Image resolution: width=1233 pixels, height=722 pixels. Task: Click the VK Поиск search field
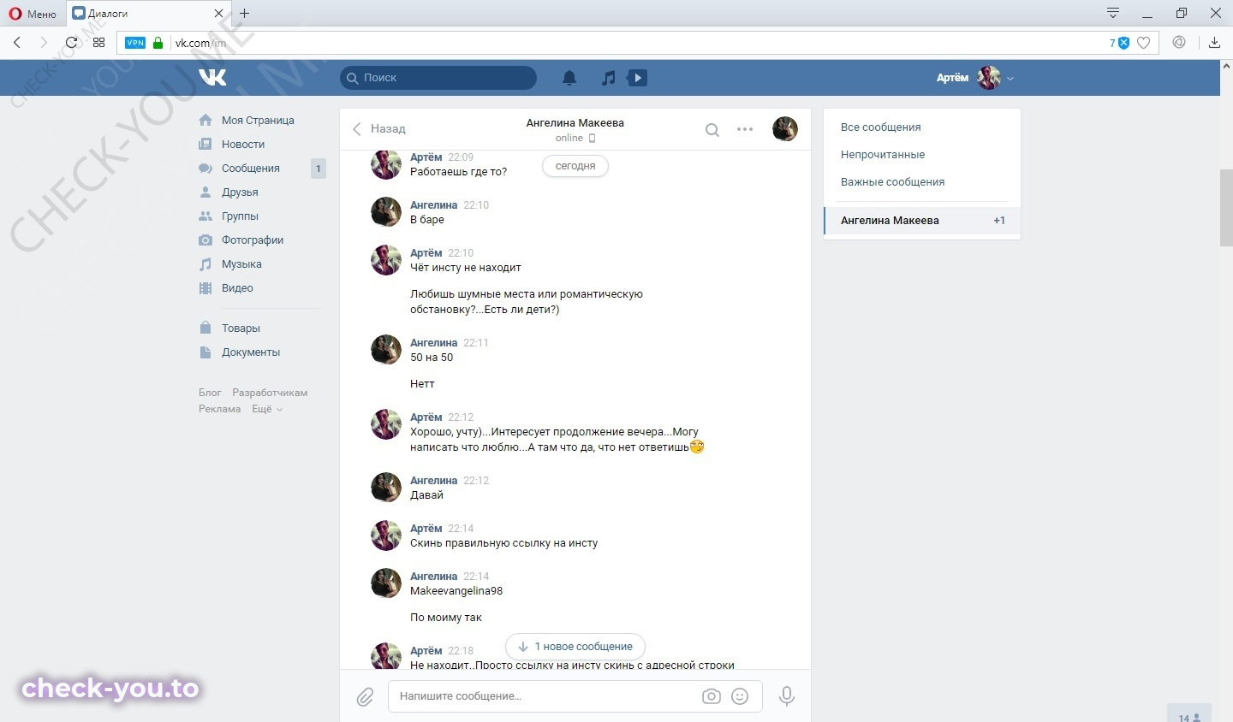click(x=438, y=78)
